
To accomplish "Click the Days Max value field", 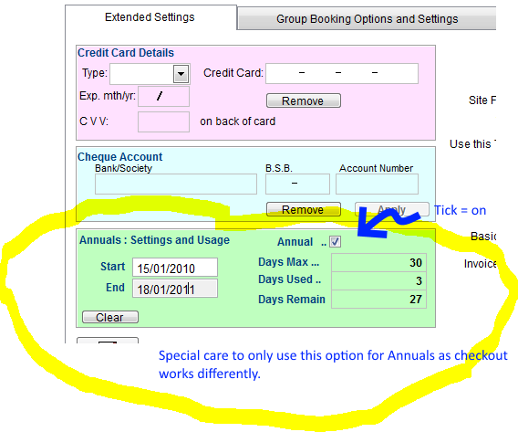I will click(378, 263).
